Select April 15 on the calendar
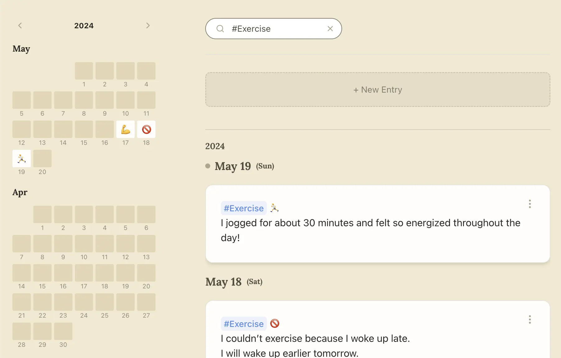The image size is (561, 358). [x=42, y=273]
